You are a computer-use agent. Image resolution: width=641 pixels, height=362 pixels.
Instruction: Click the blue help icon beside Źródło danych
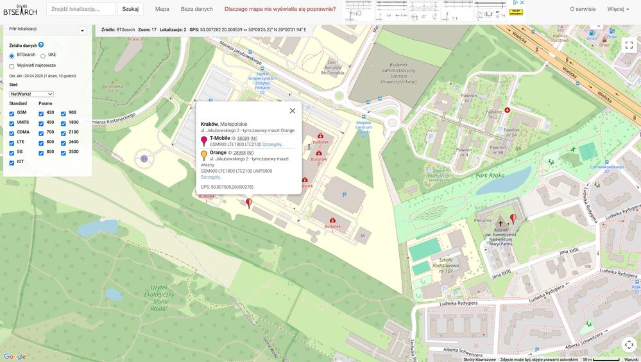point(41,45)
